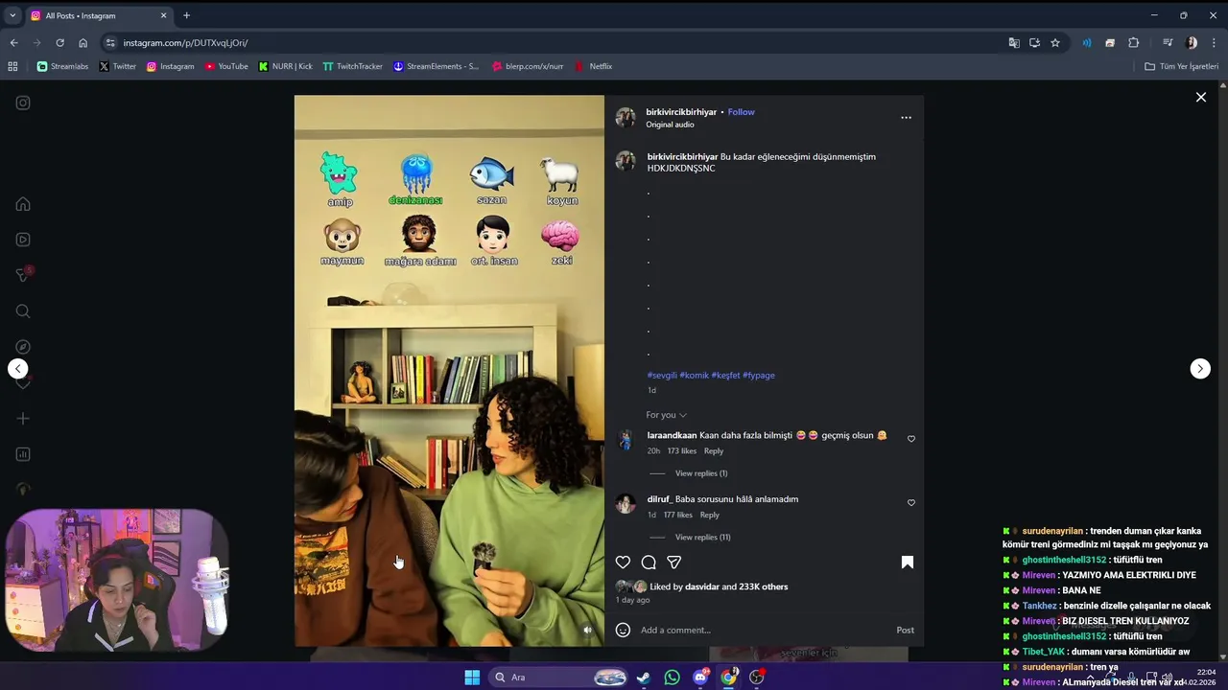Click the Instagram logo in the sidebar
The image size is (1228, 690).
(x=23, y=103)
